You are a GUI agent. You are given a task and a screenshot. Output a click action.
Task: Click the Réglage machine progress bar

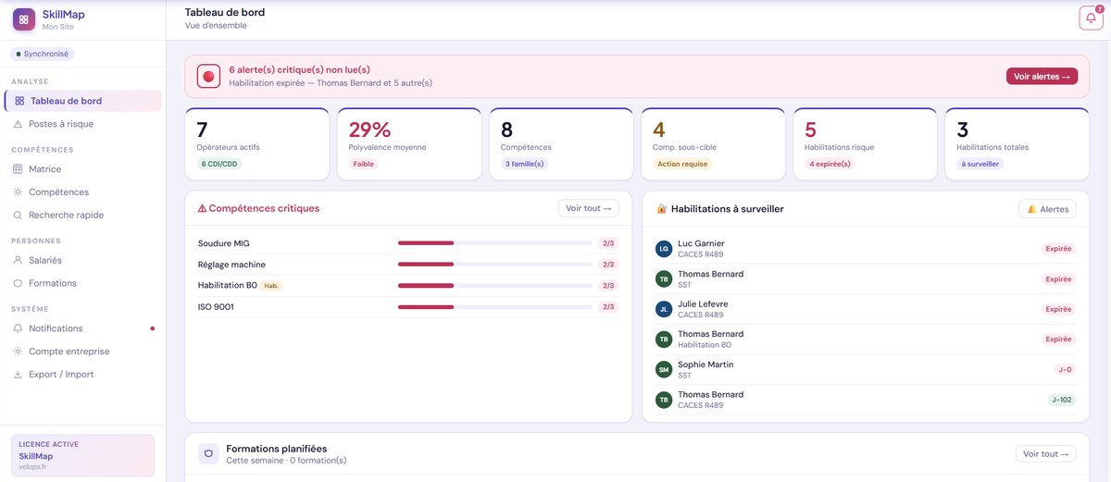coord(494,265)
